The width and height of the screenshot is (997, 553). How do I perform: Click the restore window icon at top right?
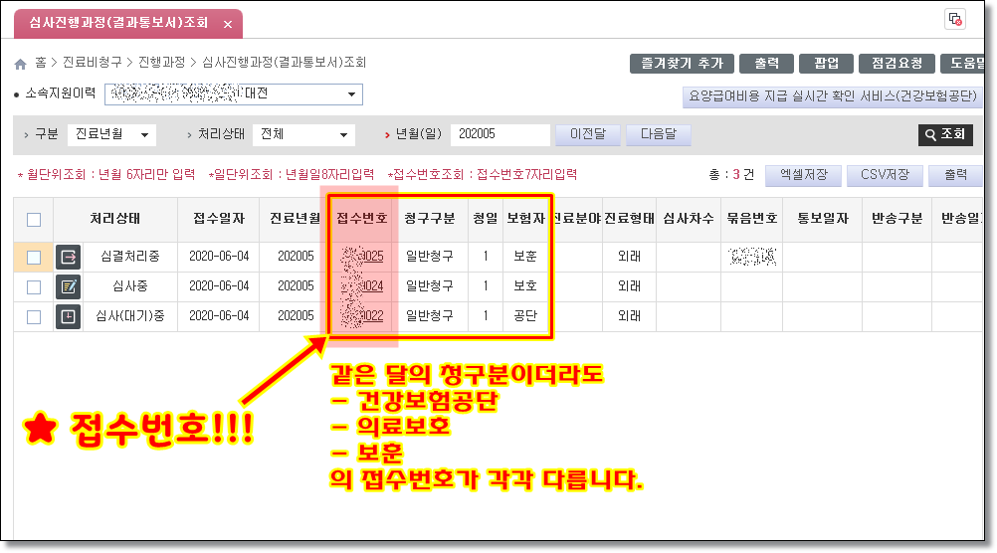coord(955,19)
